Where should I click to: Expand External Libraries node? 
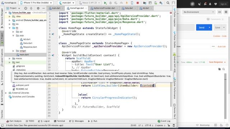point(6,93)
